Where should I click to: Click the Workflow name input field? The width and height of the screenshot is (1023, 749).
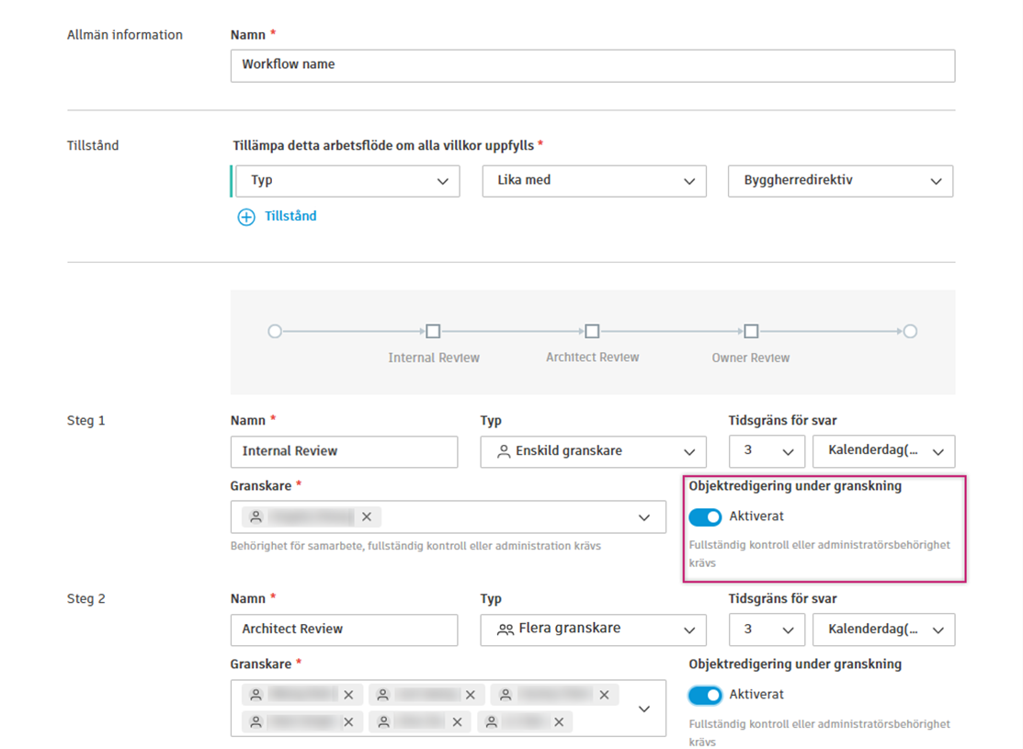(592, 65)
